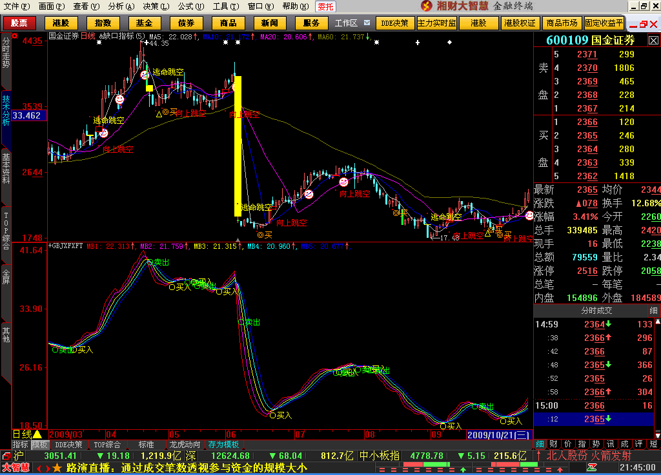Click the 分时成交 vertical scrollbar
The width and height of the screenshot is (661, 475).
(x=657, y=378)
